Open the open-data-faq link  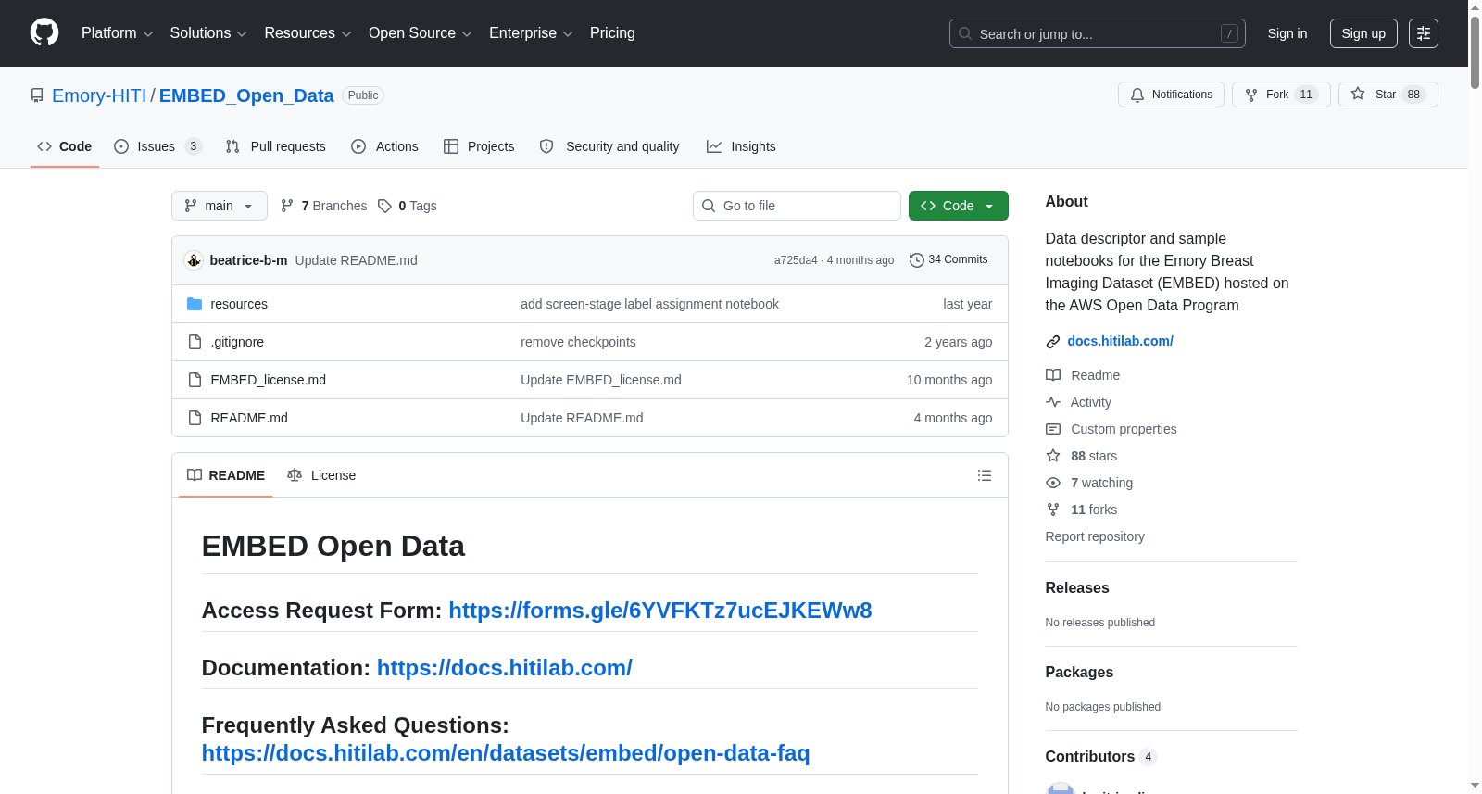click(506, 753)
